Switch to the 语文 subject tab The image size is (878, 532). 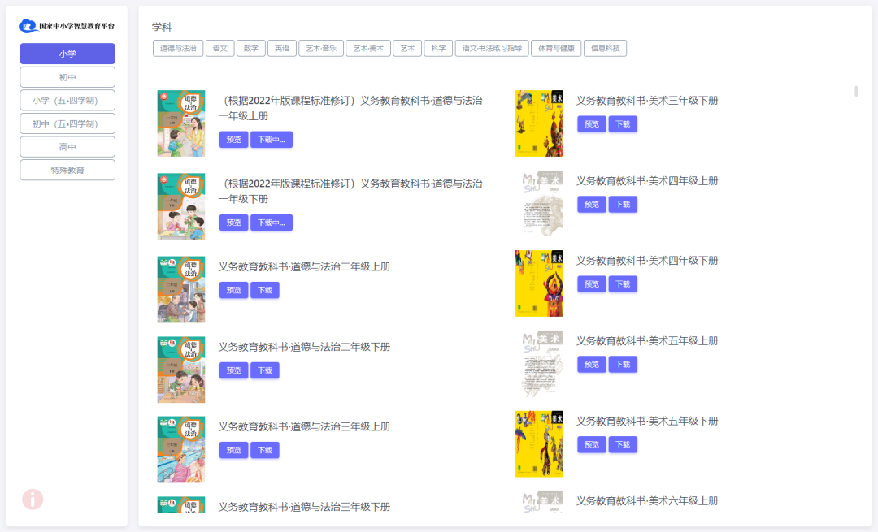(x=219, y=48)
